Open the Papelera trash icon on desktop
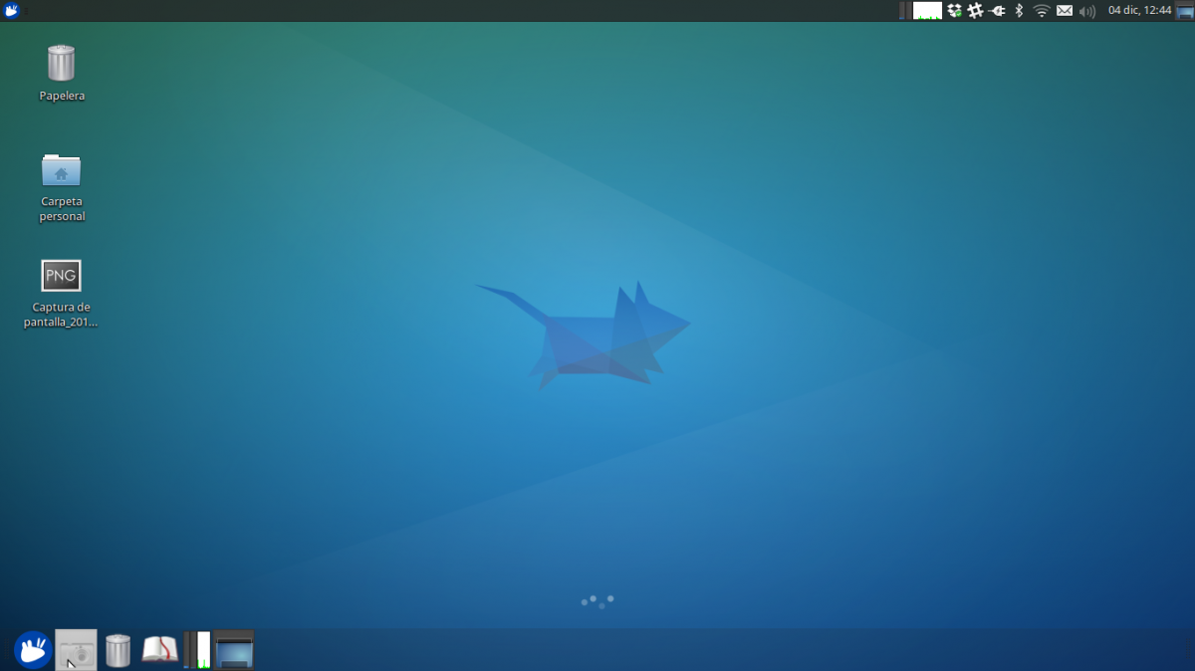This screenshot has height=671, width=1195. point(61,63)
